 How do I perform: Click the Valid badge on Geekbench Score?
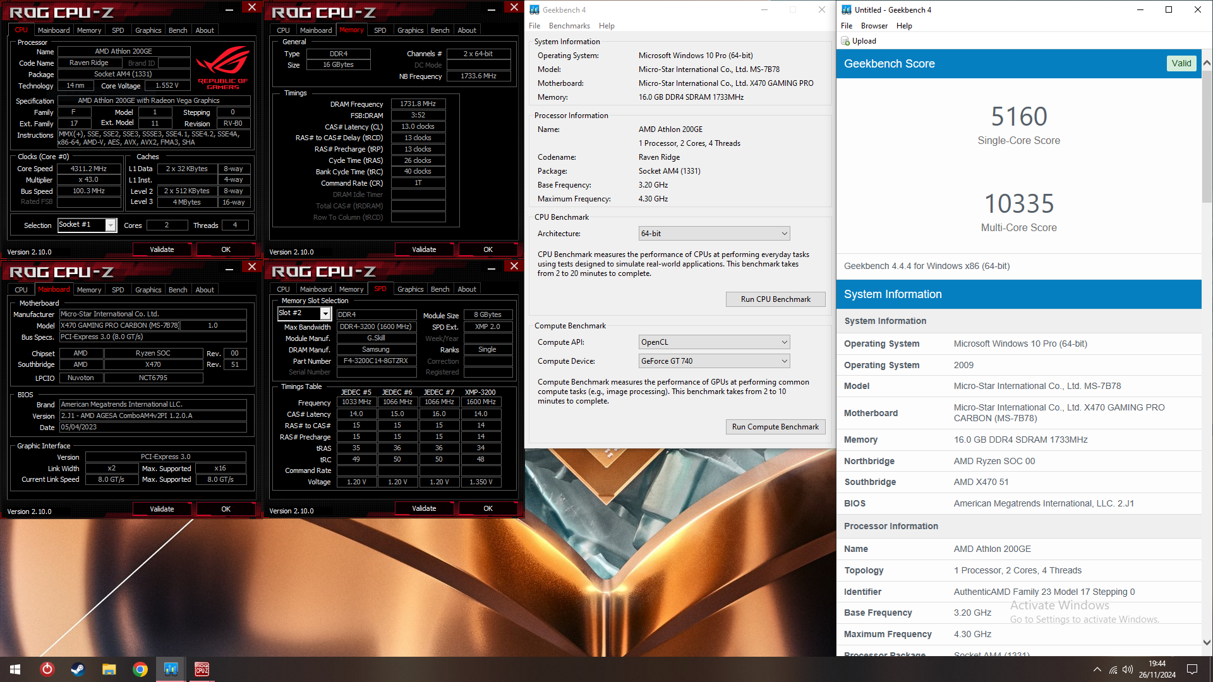click(1181, 63)
